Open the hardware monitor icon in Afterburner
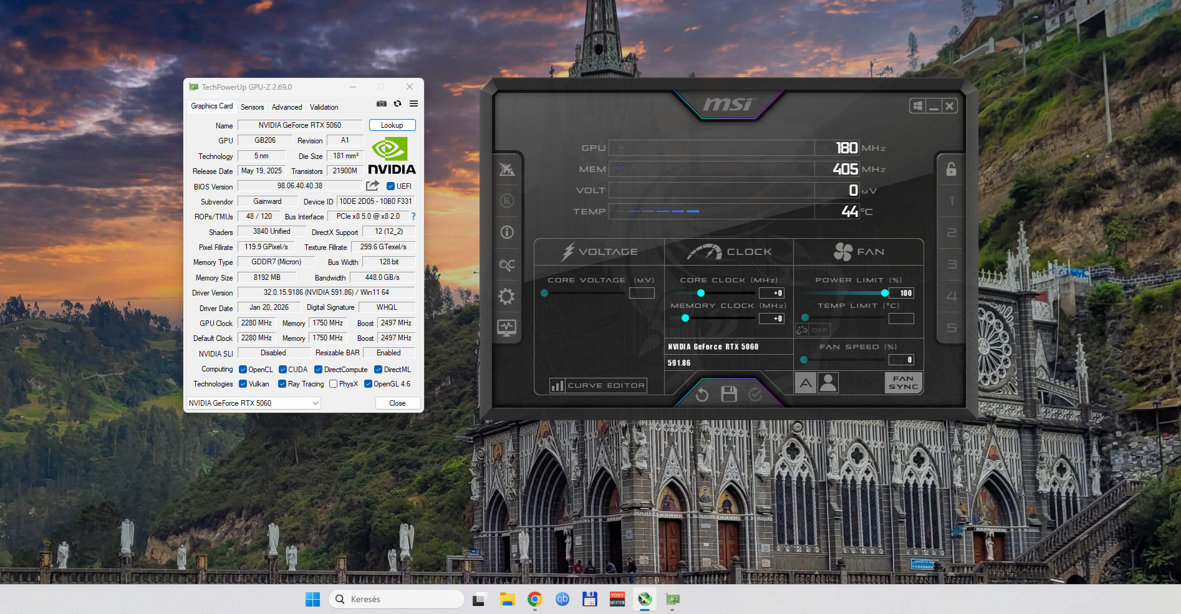Viewport: 1181px width, 614px height. [x=506, y=328]
